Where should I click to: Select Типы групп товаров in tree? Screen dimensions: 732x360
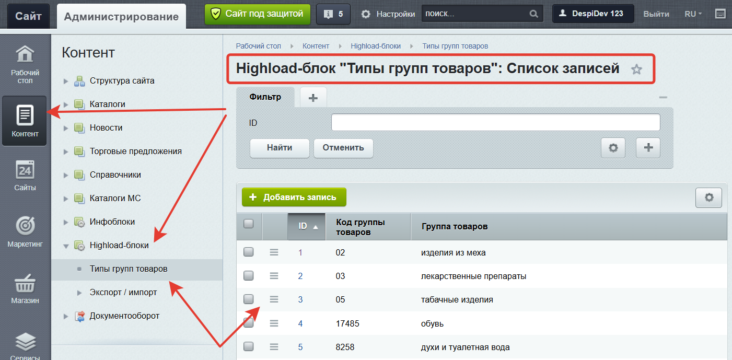(129, 269)
